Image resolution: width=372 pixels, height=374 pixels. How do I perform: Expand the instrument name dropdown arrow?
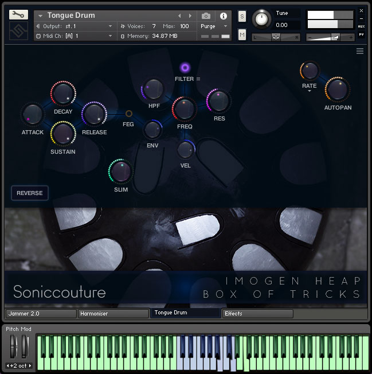pos(40,16)
